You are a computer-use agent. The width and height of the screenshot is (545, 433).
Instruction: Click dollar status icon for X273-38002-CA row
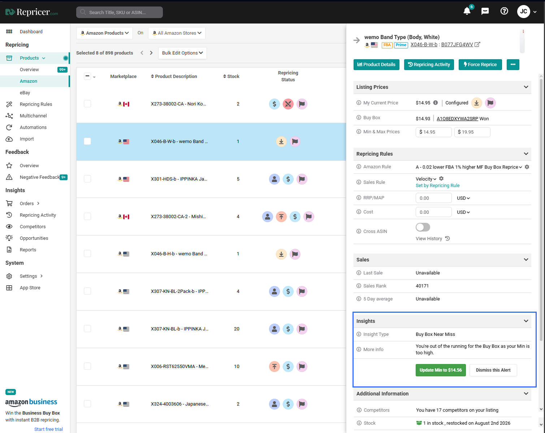point(274,104)
